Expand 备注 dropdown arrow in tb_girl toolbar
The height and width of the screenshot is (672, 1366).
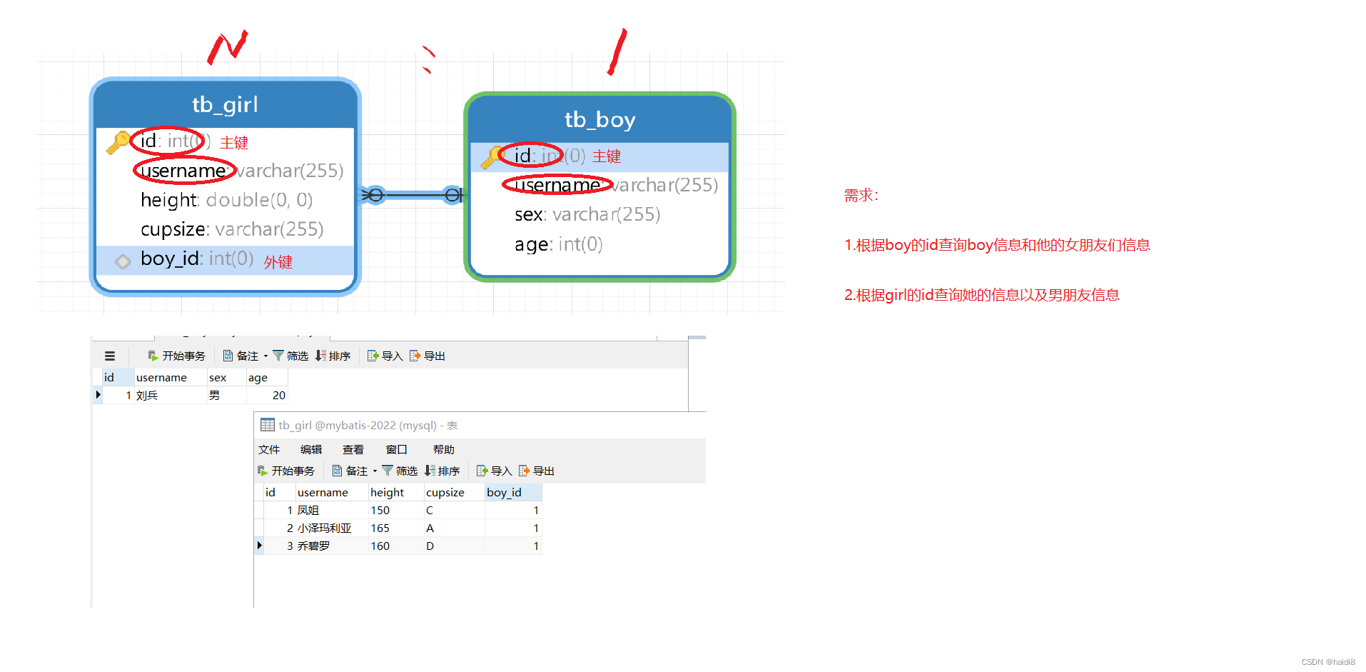pyautogui.click(x=375, y=471)
